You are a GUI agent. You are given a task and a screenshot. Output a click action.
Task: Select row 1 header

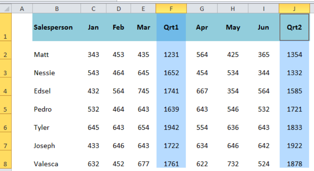(6, 27)
